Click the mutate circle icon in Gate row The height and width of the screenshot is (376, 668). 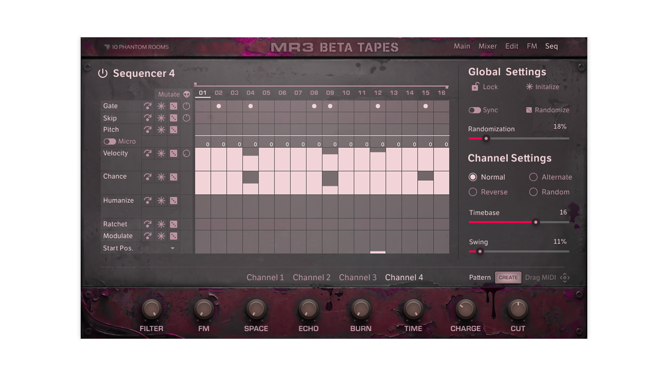(186, 106)
